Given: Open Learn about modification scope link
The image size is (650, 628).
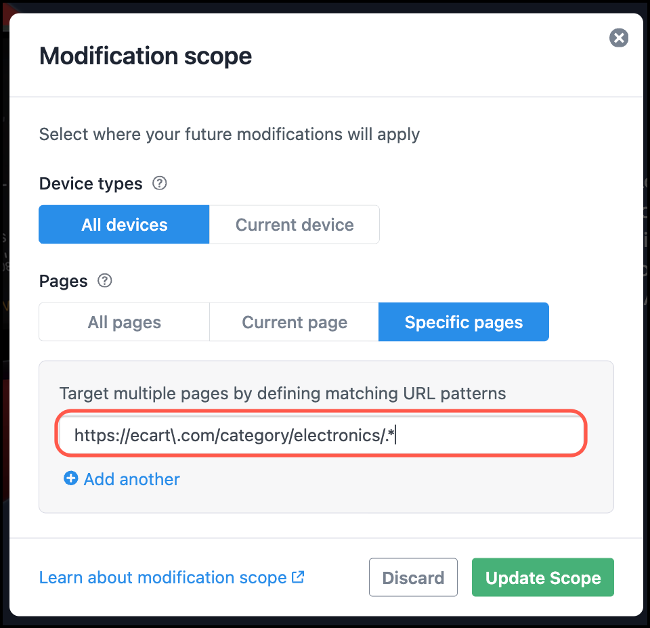Looking at the screenshot, I should click(x=163, y=577).
